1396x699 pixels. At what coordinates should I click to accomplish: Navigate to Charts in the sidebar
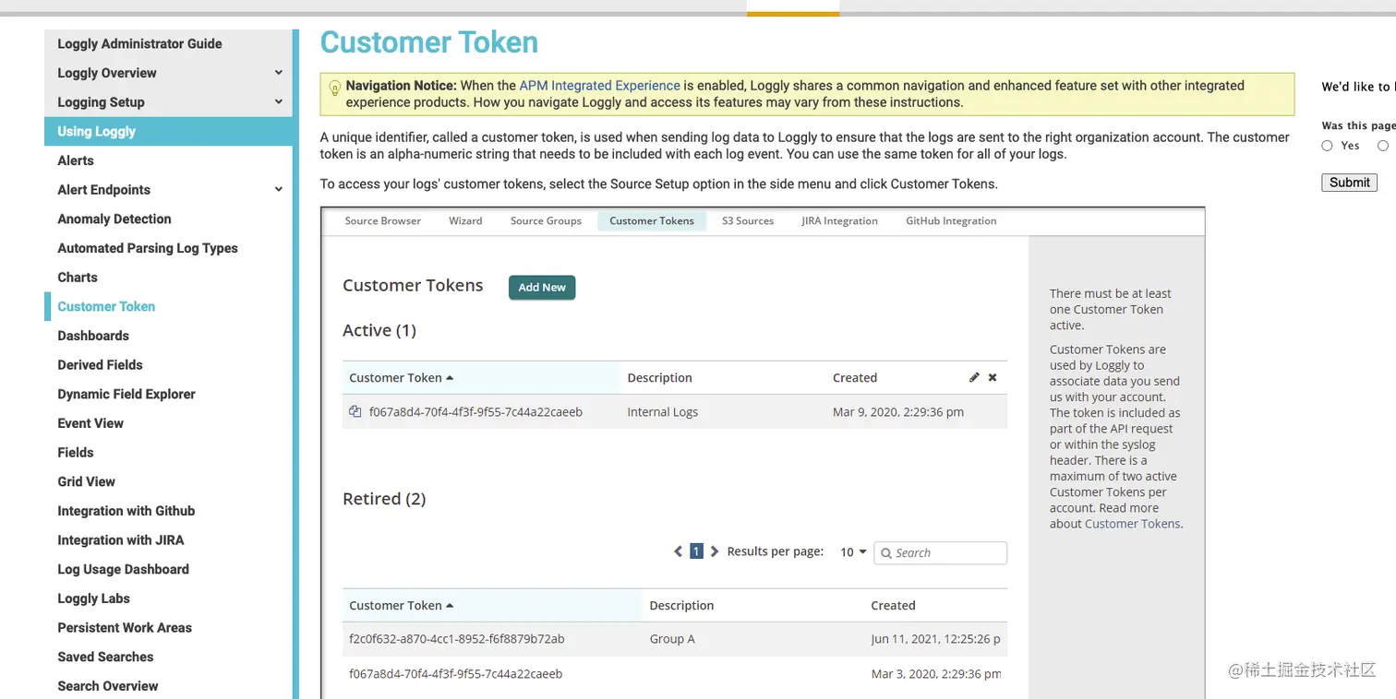tap(78, 277)
